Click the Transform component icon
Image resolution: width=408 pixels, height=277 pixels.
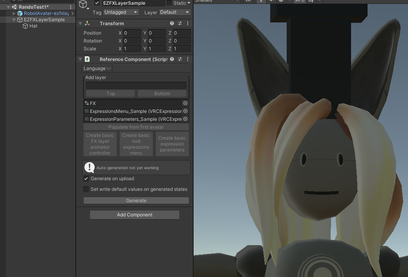(x=87, y=24)
